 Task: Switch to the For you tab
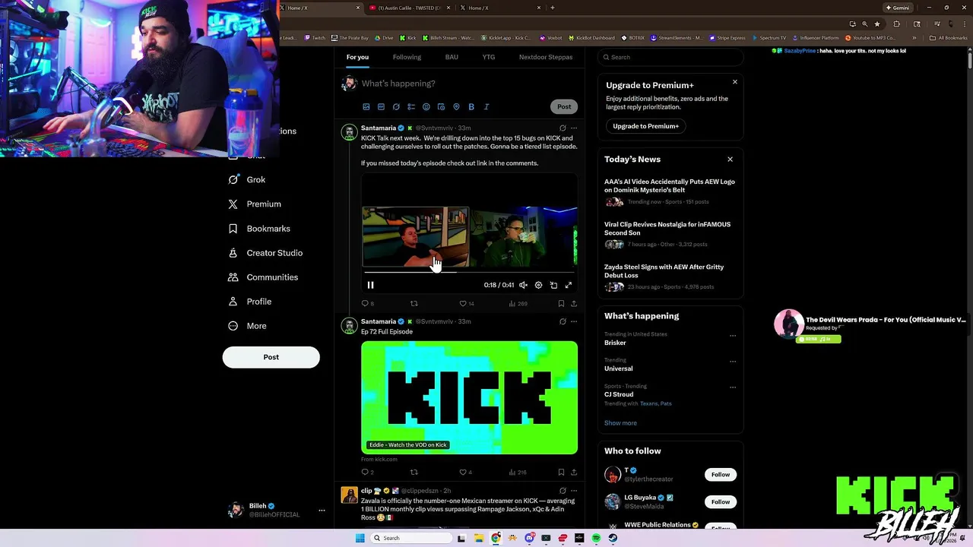tap(357, 57)
